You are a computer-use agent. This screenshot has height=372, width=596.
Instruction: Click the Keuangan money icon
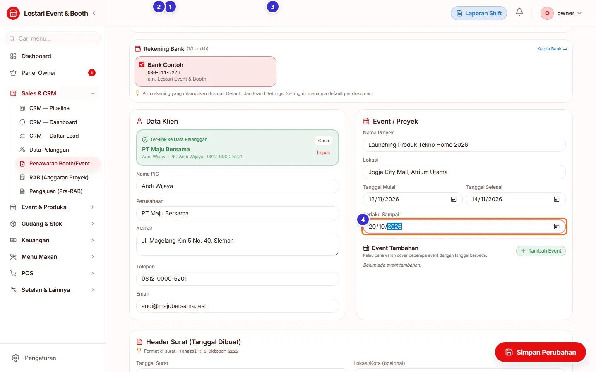click(x=13, y=240)
